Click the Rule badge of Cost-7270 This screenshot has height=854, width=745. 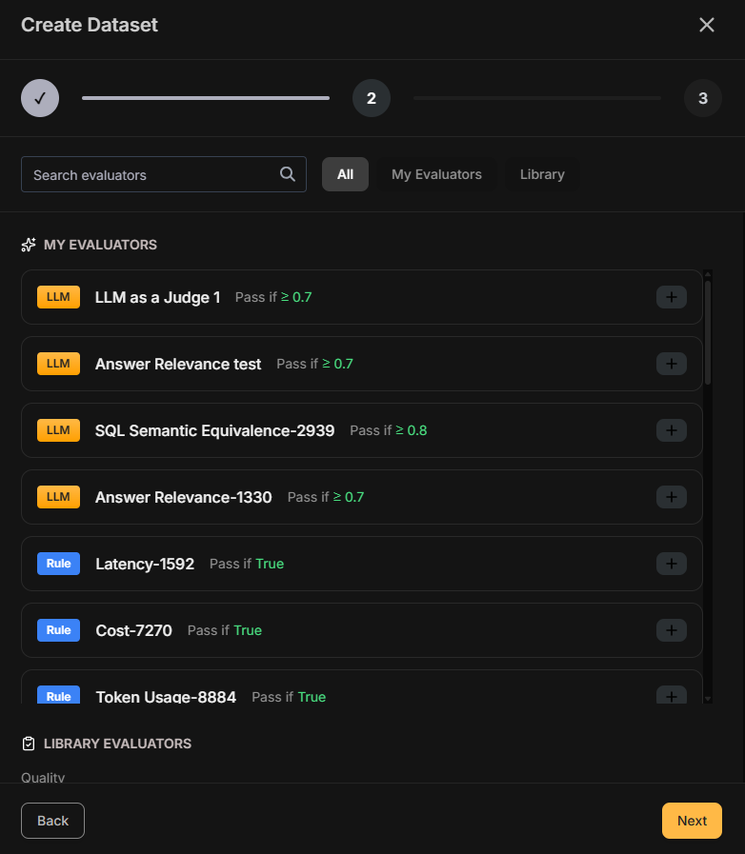click(x=58, y=630)
